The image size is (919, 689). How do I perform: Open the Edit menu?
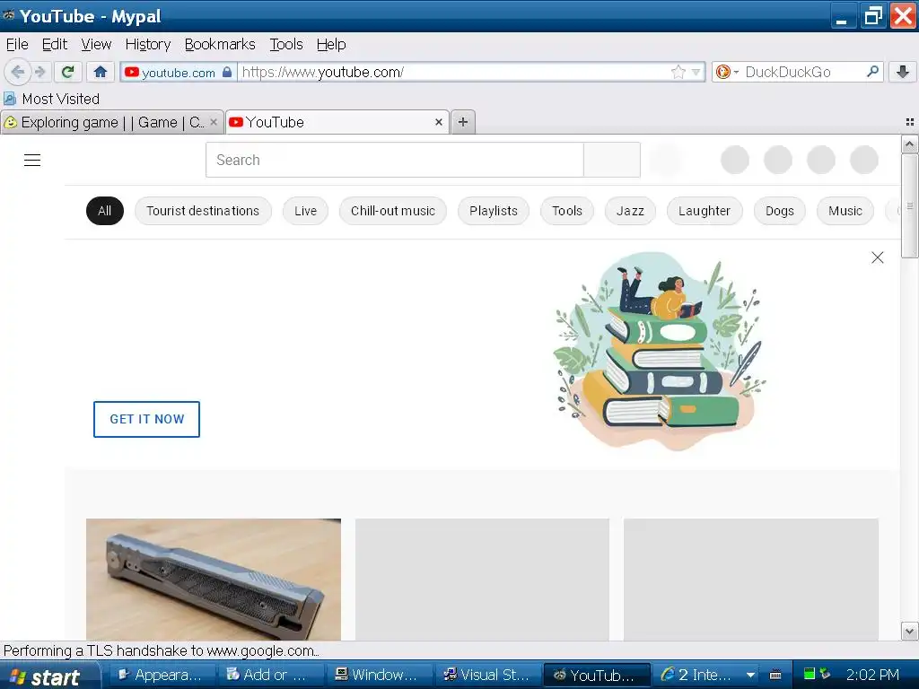click(55, 45)
